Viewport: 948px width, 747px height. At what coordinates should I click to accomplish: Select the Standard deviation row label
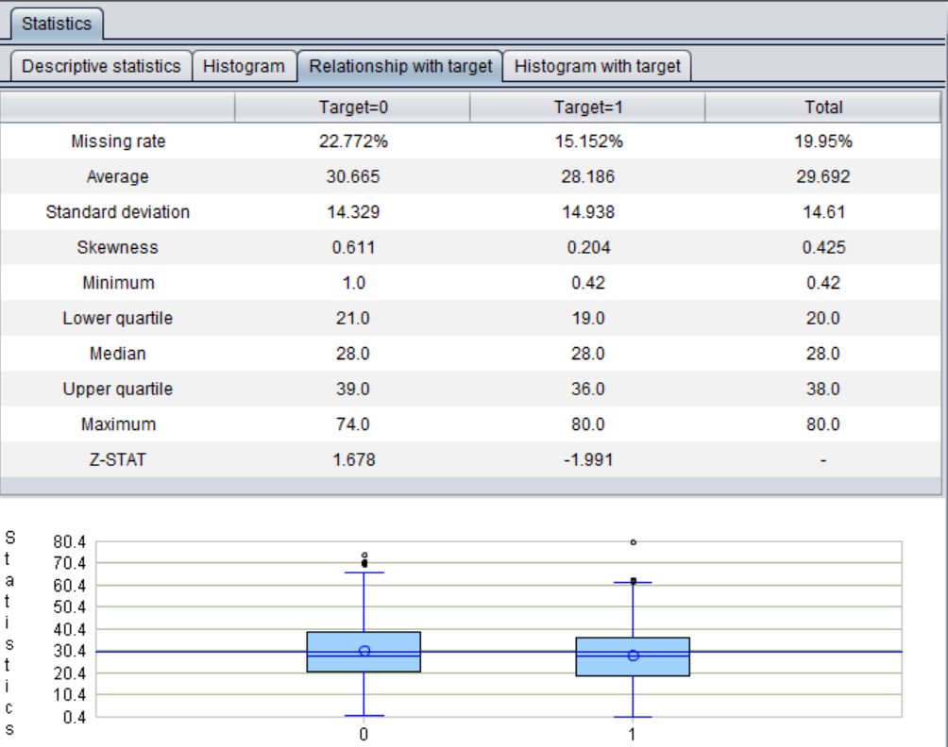[x=118, y=212]
